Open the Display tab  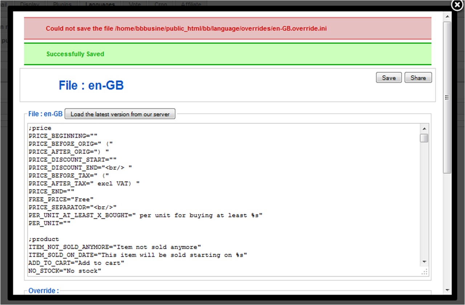pyautogui.click(x=30, y=4)
